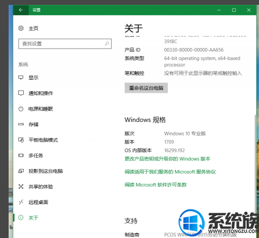Focus the 查找设置 search box
Image resolution: width=259 pixels, height=238 pixels.
tap(65, 44)
